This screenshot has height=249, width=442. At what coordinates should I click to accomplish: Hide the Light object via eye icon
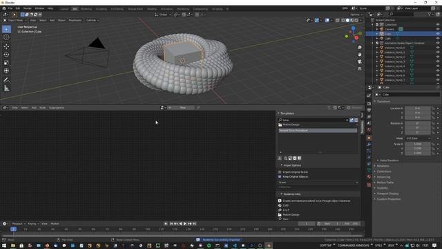point(438,39)
